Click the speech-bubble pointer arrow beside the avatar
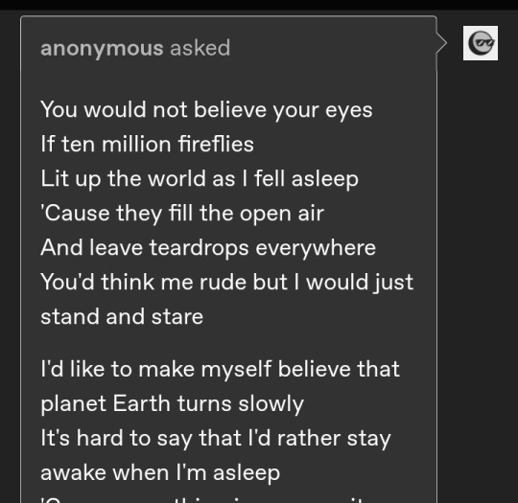Image resolution: width=518 pixels, height=503 pixels. pos(442,43)
